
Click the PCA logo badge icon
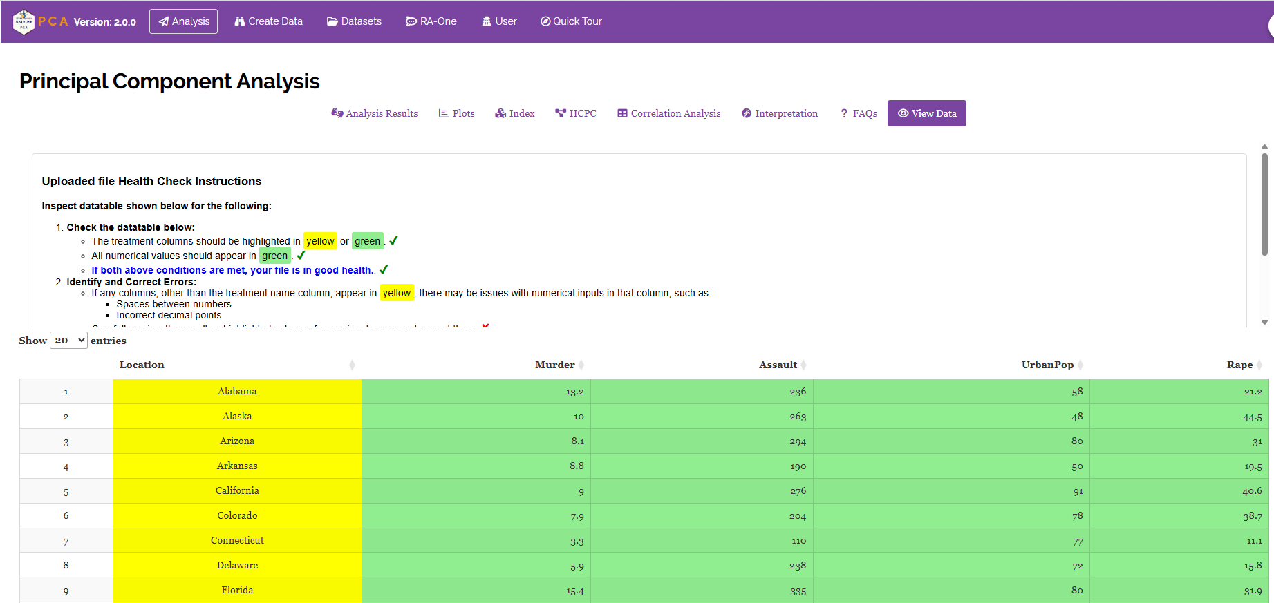[x=24, y=21]
